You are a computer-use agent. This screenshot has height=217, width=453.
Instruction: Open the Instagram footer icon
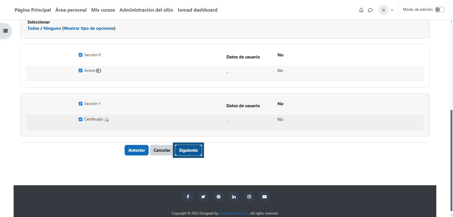[249, 197]
